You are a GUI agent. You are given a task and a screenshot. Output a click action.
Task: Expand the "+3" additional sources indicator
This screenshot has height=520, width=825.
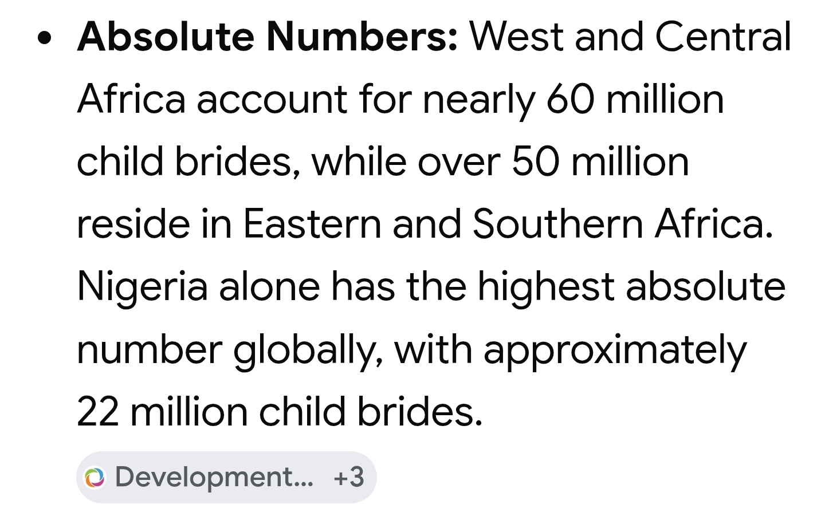tap(349, 477)
